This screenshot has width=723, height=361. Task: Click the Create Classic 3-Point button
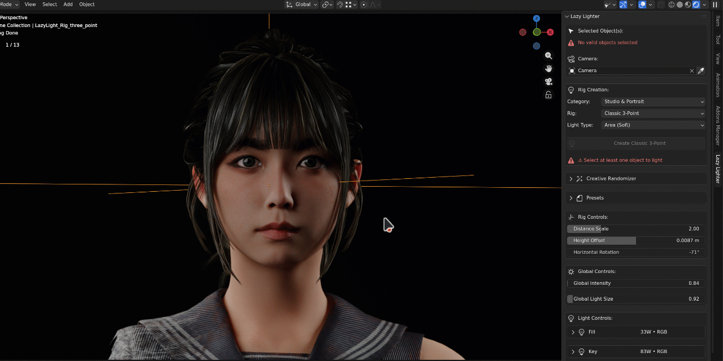[636, 143]
